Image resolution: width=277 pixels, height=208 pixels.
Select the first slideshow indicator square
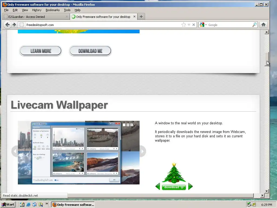124,125
